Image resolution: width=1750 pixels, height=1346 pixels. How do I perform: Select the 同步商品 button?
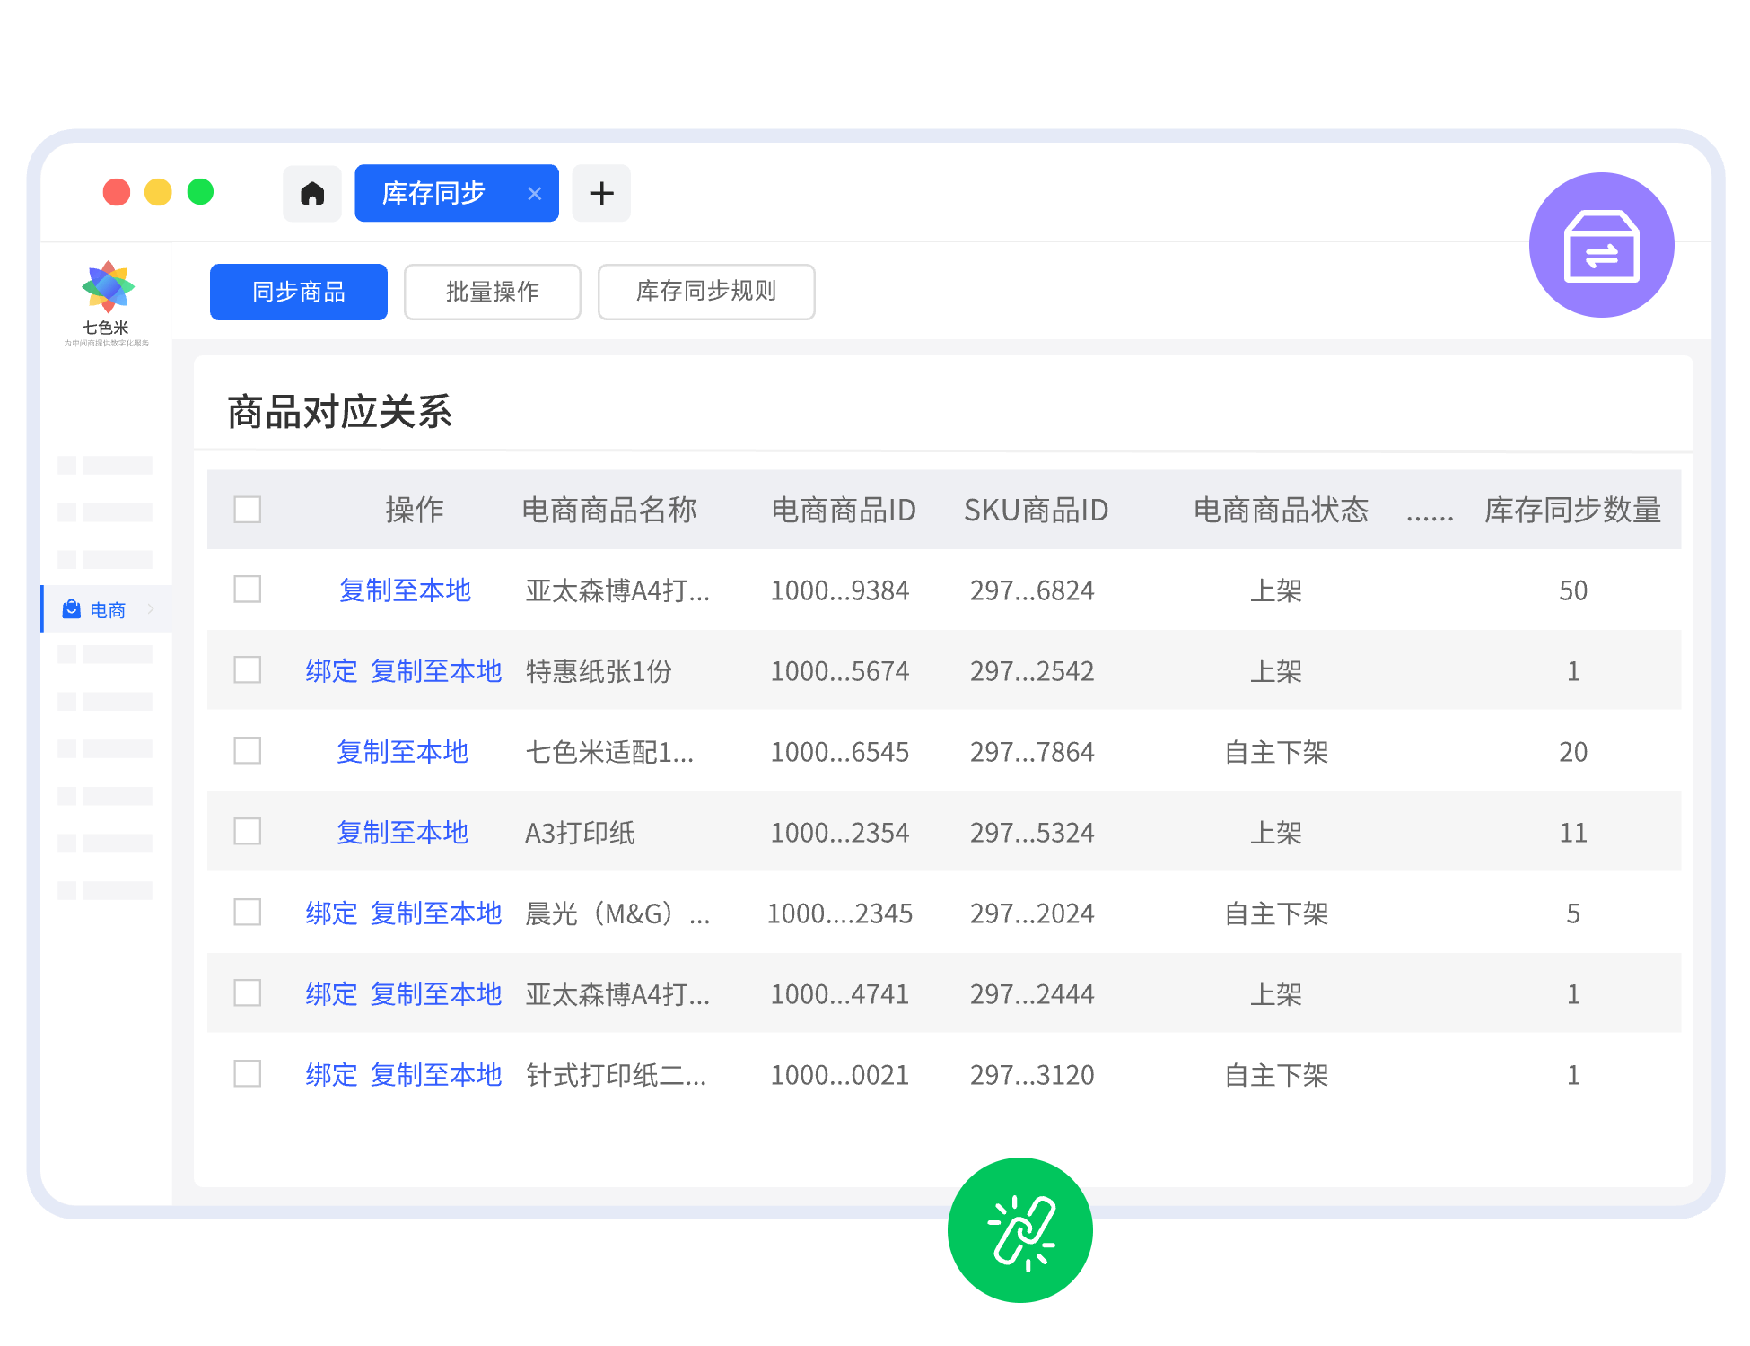tap(299, 292)
